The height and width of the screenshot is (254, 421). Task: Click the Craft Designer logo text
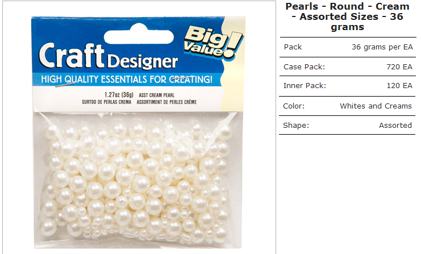(x=108, y=56)
